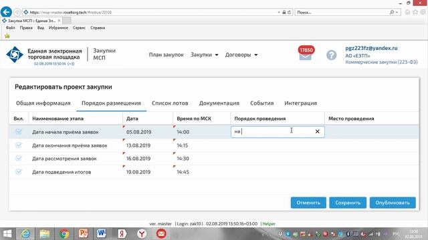The width and height of the screenshot is (428, 240).
Task: Click date cell 19.08.2019
Action: click(138, 172)
